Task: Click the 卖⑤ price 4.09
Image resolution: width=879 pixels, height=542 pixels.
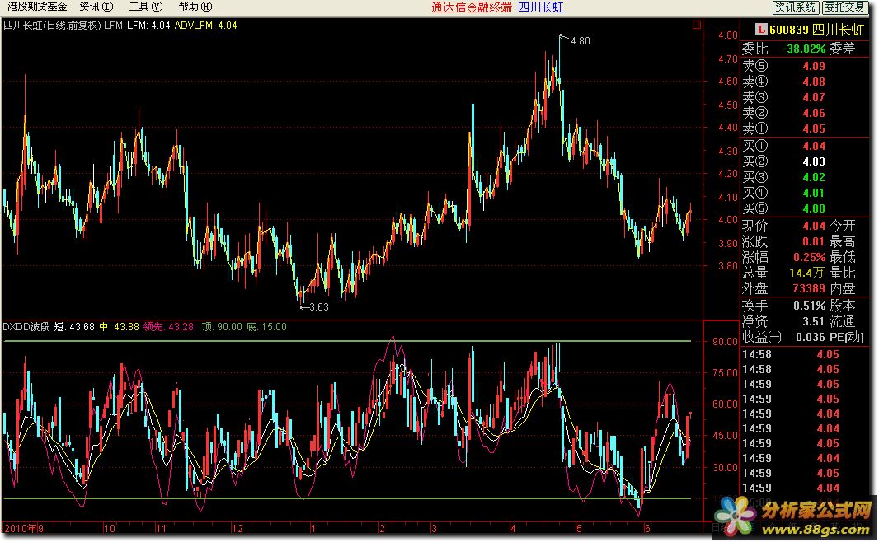Action: click(x=813, y=66)
